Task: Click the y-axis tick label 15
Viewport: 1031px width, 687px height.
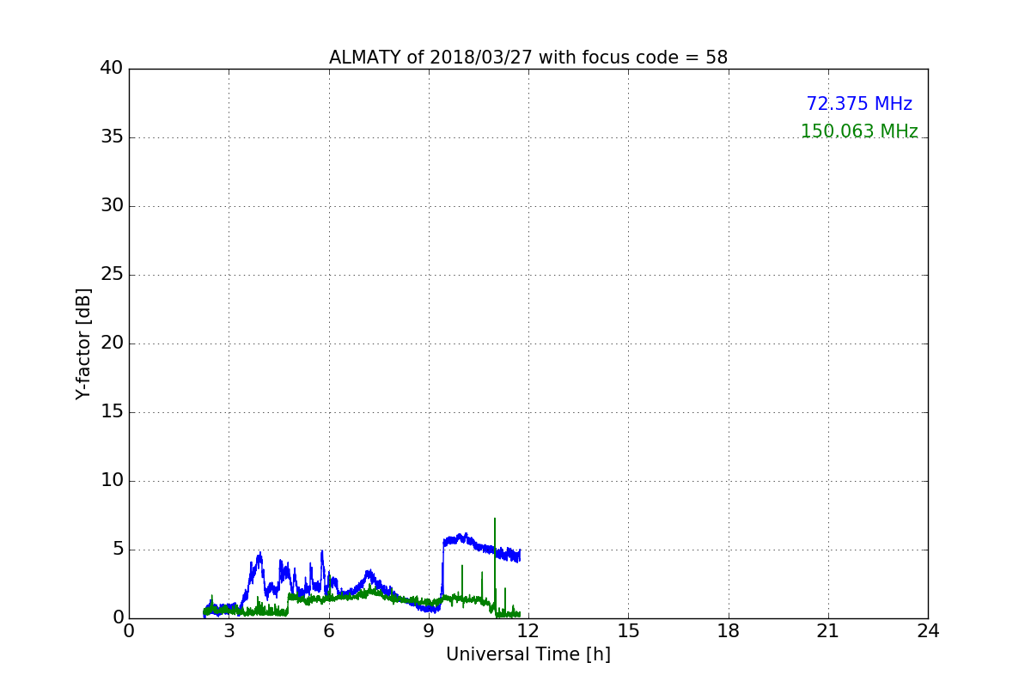Action: 112,412
